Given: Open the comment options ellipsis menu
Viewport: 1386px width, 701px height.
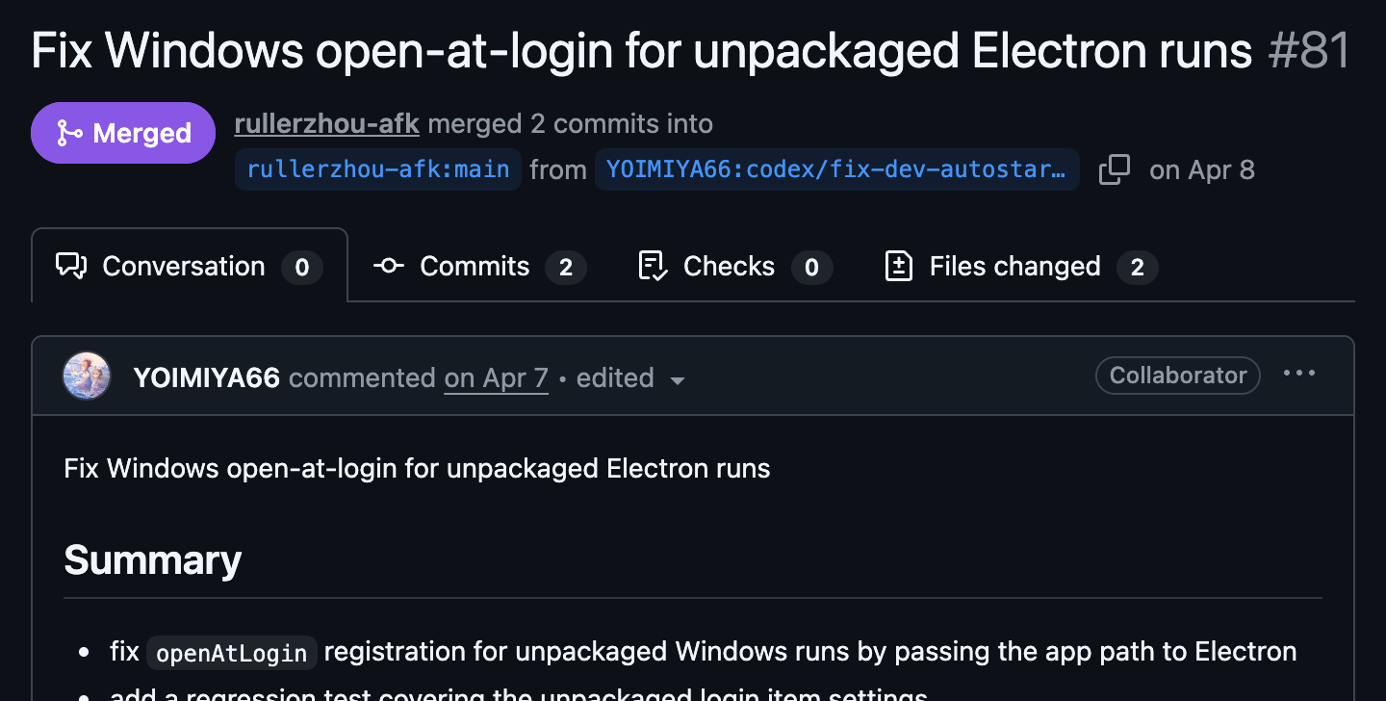Looking at the screenshot, I should pos(1299,375).
